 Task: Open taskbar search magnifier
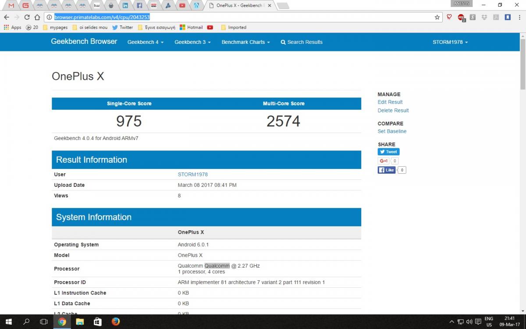[x=26, y=322]
